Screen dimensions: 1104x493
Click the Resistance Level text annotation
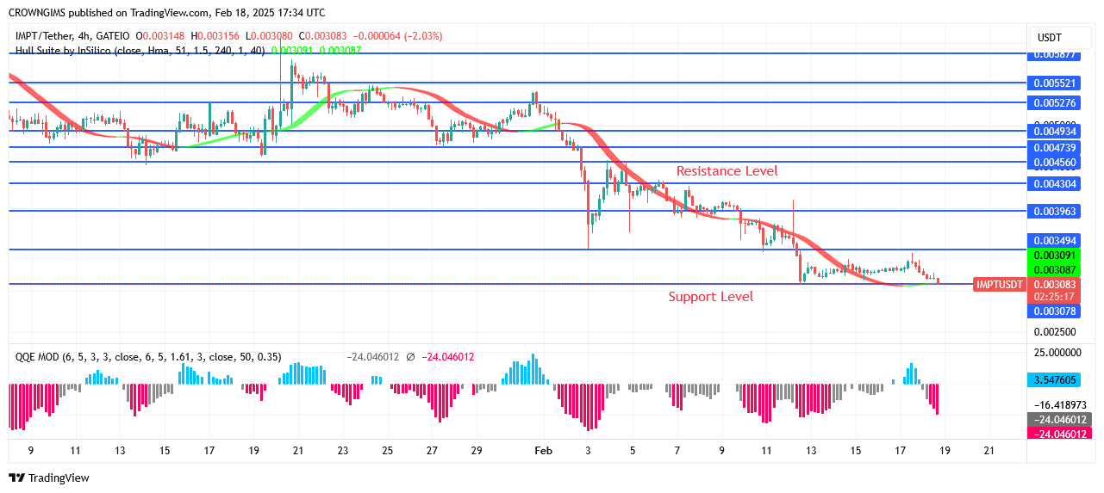tap(727, 171)
